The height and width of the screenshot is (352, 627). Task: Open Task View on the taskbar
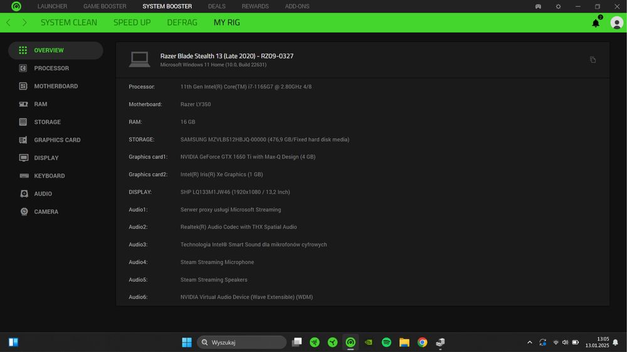click(x=297, y=343)
